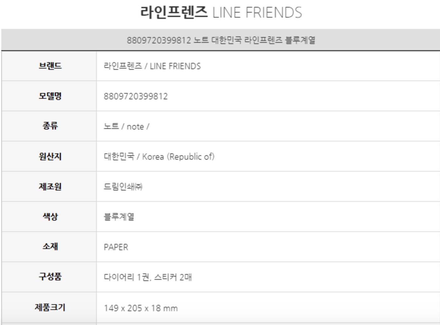
Task: Select the 색상 row label
Action: [50, 217]
